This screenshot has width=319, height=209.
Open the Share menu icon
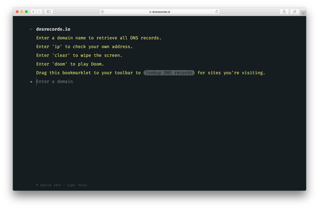pos(284,11)
